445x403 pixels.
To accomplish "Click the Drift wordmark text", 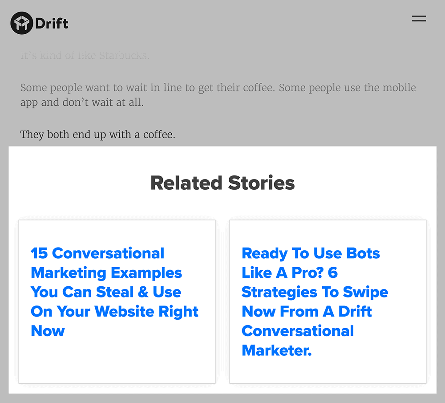I will coord(52,23).
